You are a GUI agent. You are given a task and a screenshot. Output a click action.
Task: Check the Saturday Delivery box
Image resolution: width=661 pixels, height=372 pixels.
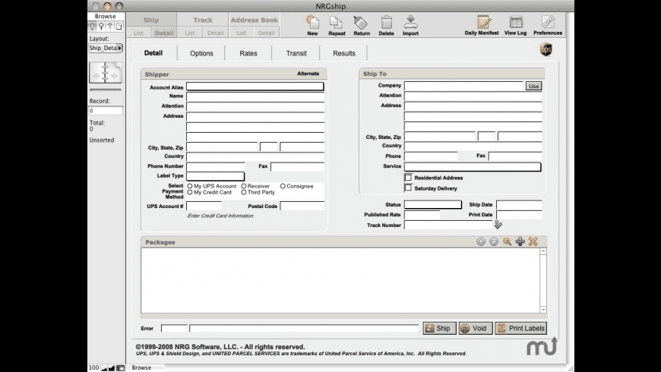[x=408, y=188]
